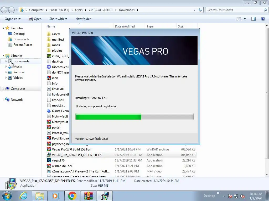Open the Explorer help icon
This screenshot has width=269, height=201.
263,19
